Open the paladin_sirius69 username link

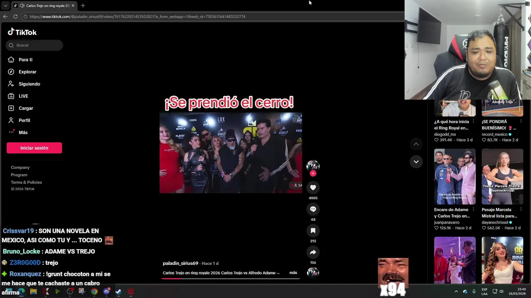click(180, 263)
